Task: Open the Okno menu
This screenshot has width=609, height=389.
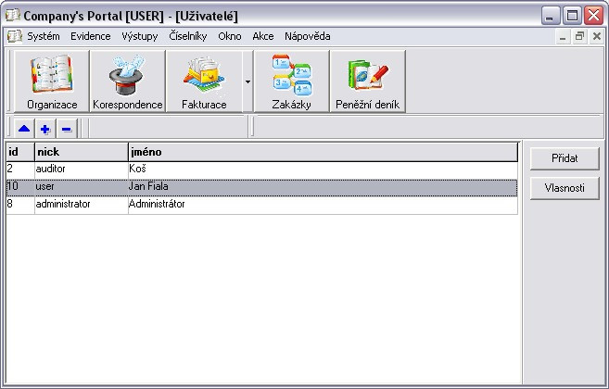Action: tap(230, 36)
